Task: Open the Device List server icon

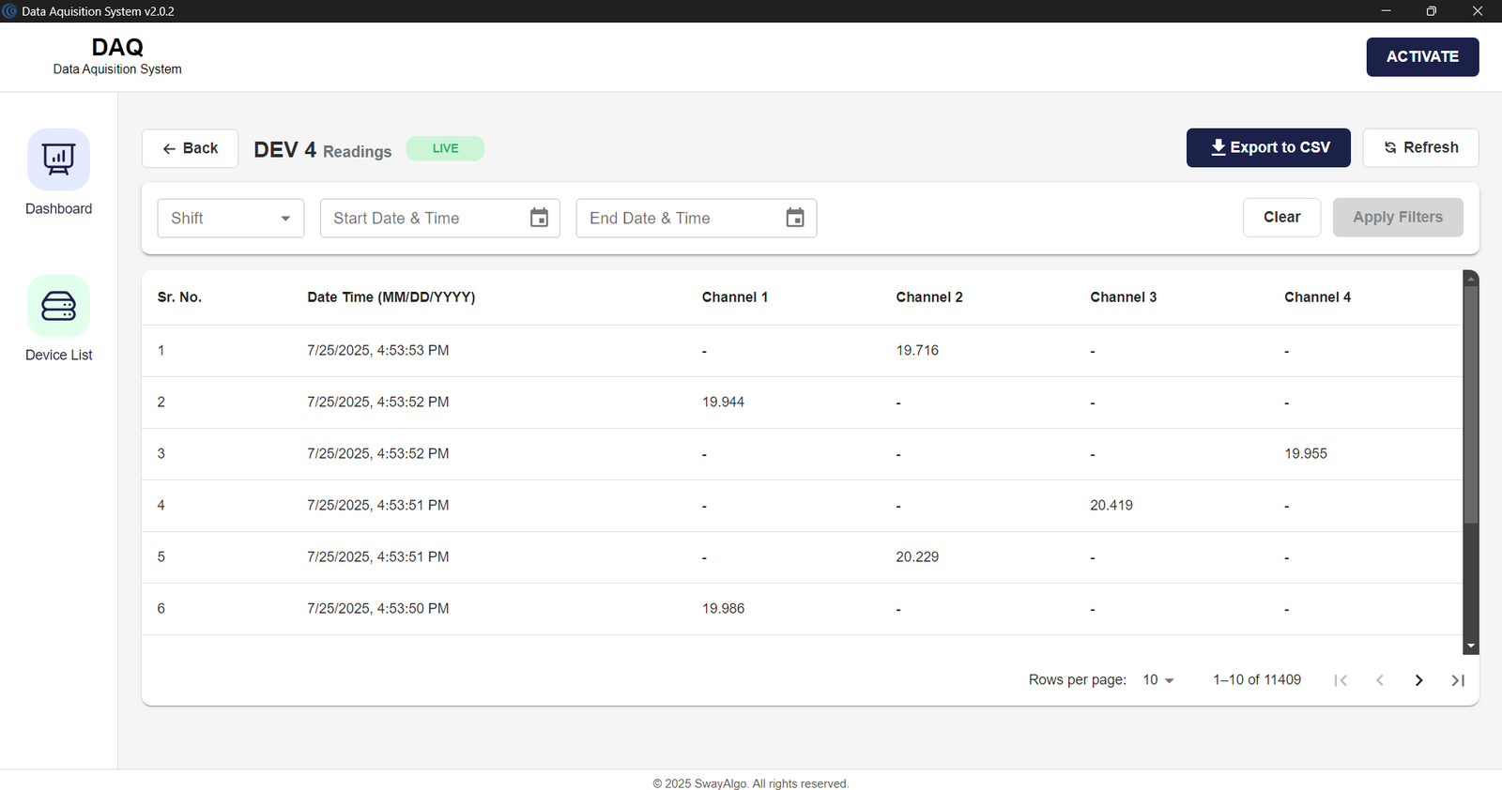Action: click(58, 306)
